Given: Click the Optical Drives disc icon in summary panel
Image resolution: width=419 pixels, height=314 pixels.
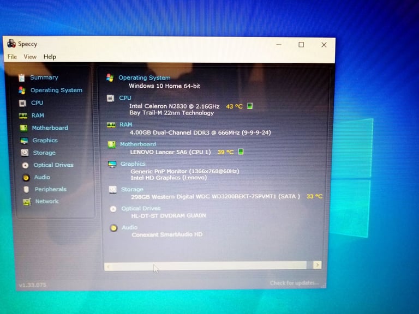Looking at the screenshot, I should pyautogui.click(x=113, y=209).
